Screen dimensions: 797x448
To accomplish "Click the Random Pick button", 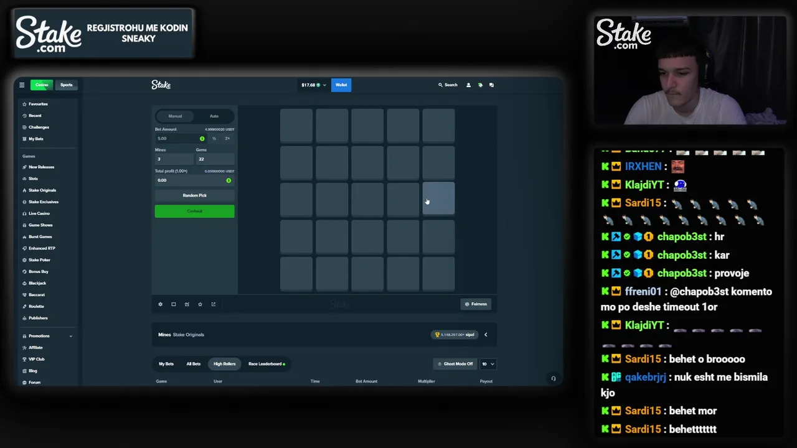I will pyautogui.click(x=195, y=195).
